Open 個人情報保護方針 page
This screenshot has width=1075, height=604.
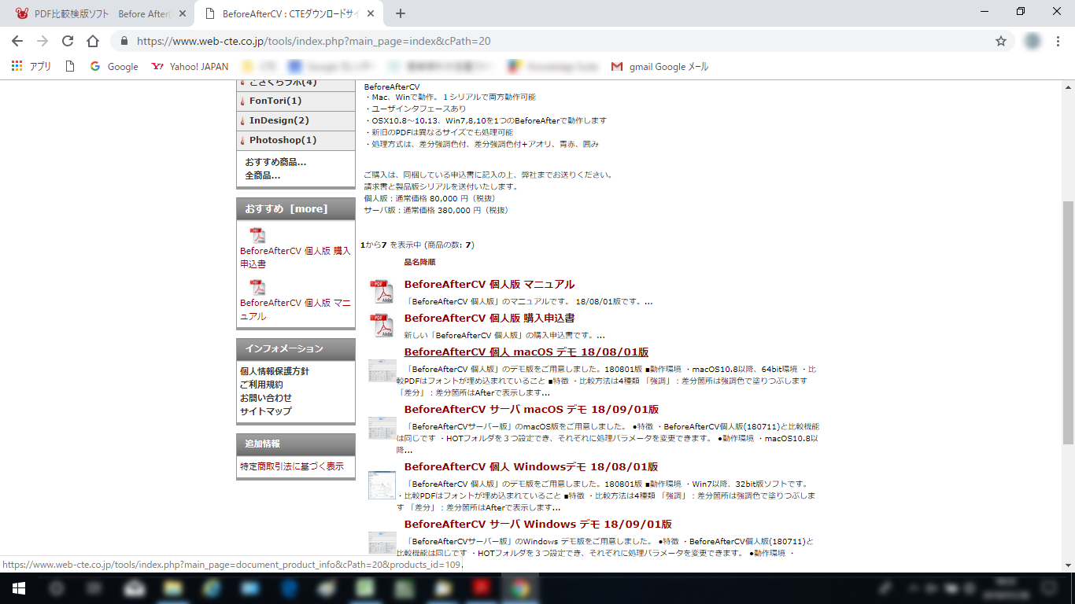[275, 371]
